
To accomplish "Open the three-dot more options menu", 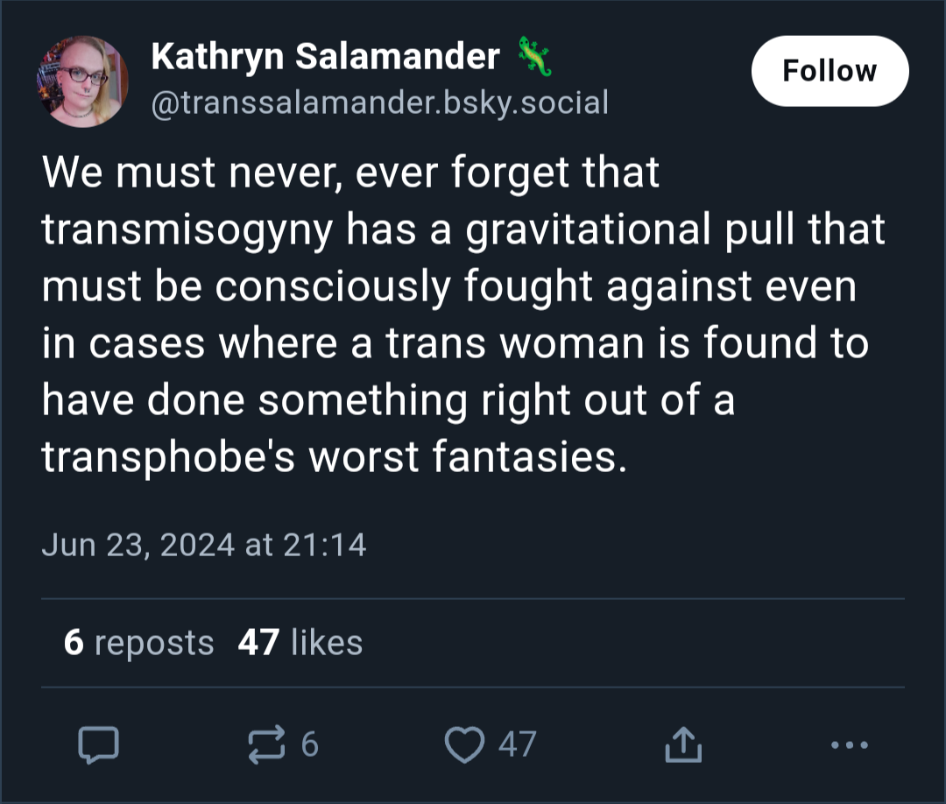I will tap(849, 745).
